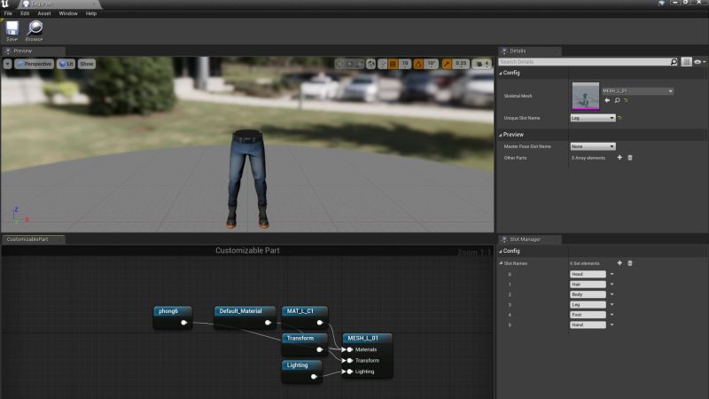
Task: Select the Default_Material graph node
Action: coord(245,317)
